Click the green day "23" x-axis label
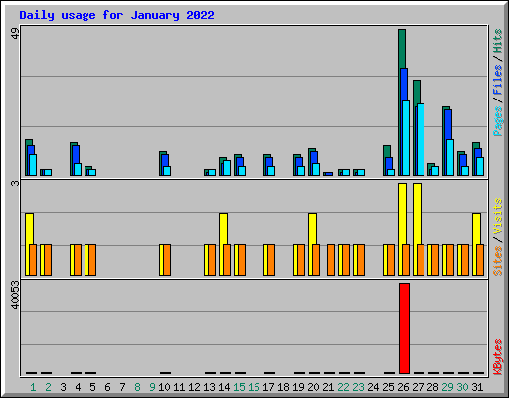Screen dimensions: 509x398 (x=358, y=387)
